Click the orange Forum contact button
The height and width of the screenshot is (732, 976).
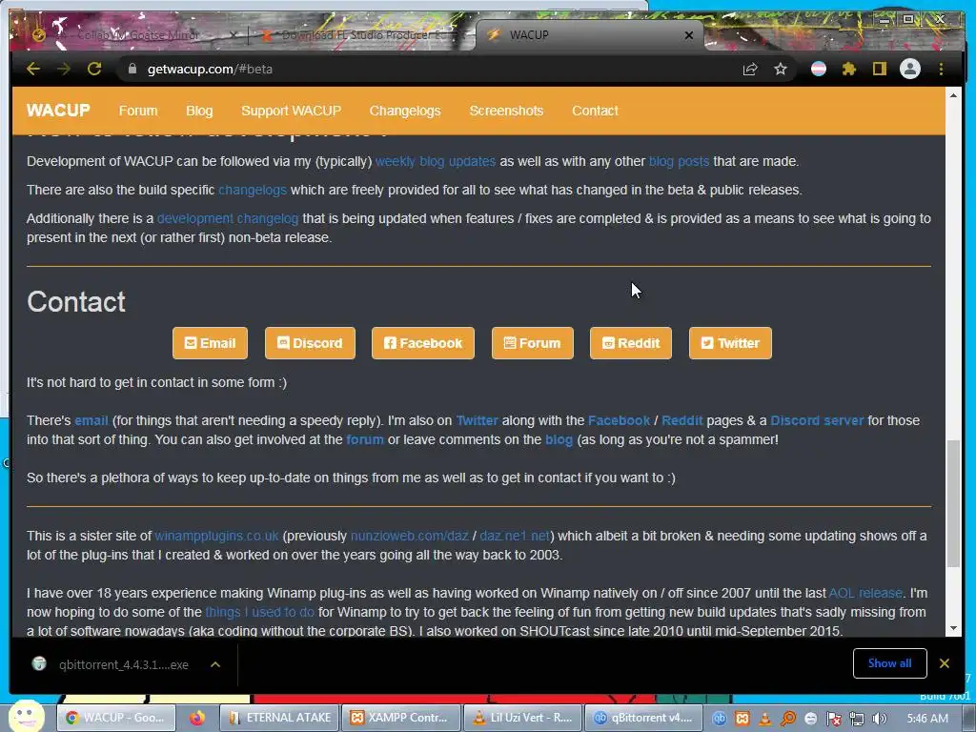pos(532,343)
